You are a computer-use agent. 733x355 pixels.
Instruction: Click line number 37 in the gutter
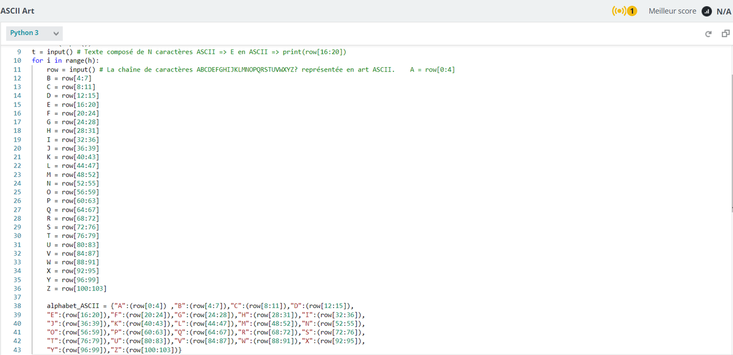tap(17, 297)
